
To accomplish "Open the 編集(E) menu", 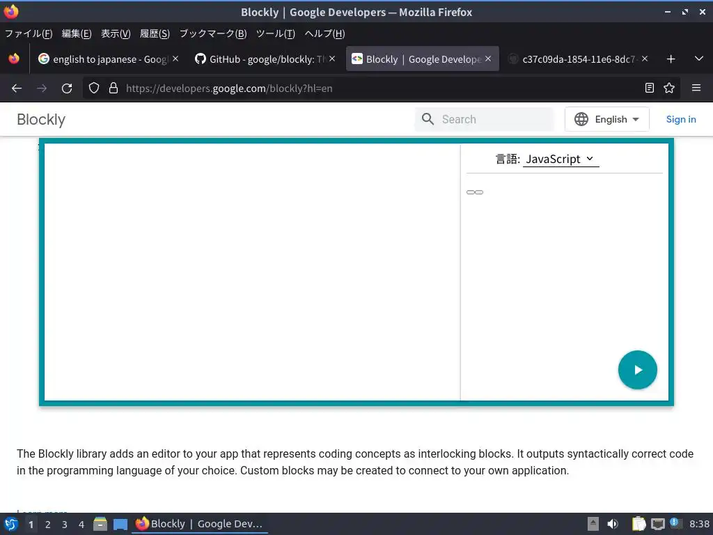I will [x=77, y=33].
